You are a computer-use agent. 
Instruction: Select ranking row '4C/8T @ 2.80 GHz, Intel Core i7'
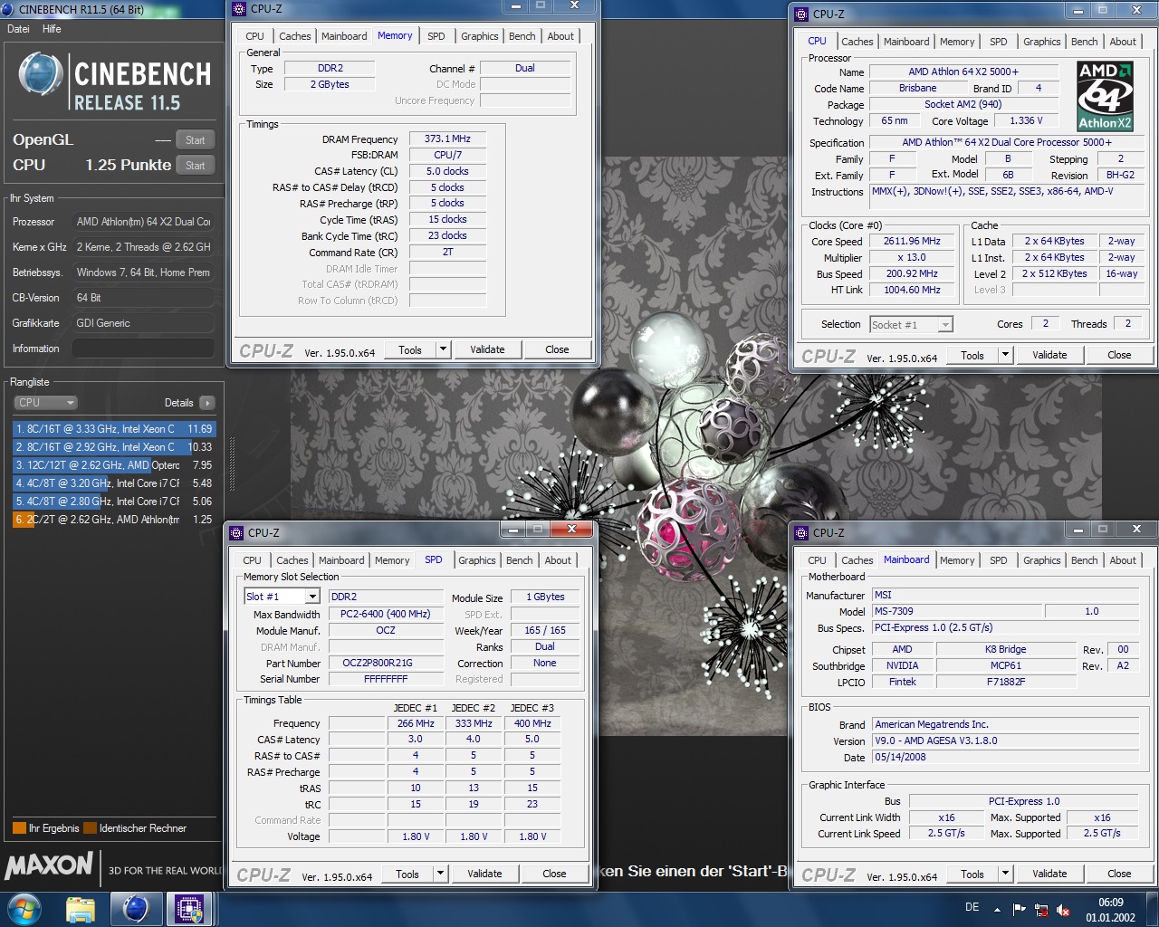click(x=114, y=502)
